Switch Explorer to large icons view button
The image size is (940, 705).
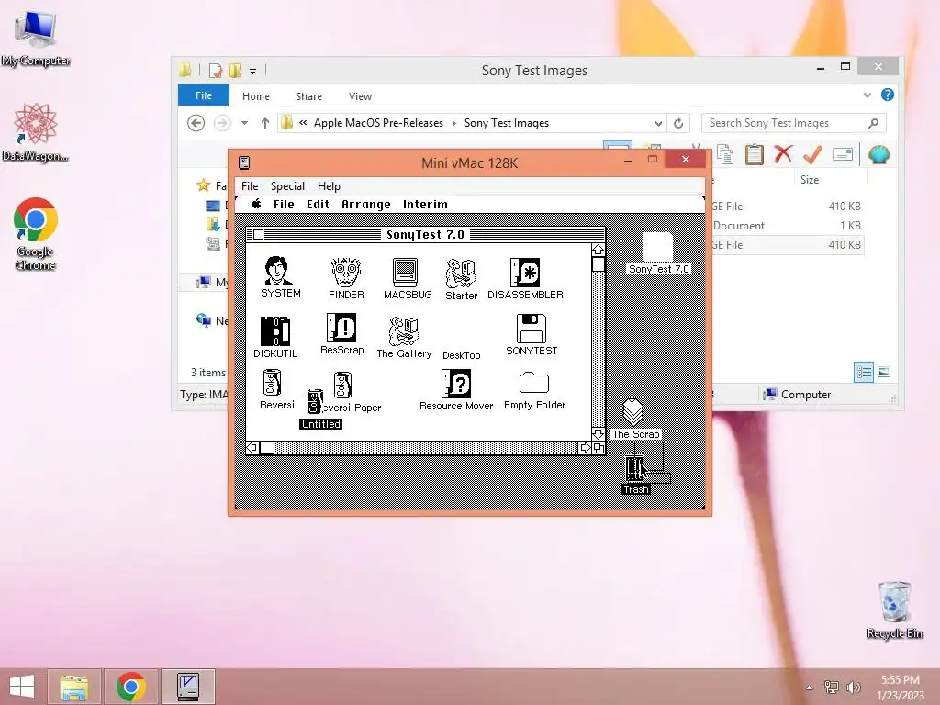(884, 373)
